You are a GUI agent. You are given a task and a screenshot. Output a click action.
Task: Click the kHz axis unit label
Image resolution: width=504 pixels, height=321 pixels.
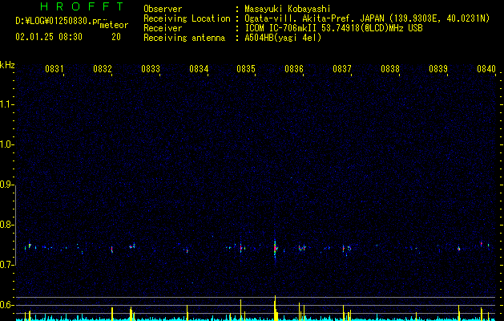(7, 65)
